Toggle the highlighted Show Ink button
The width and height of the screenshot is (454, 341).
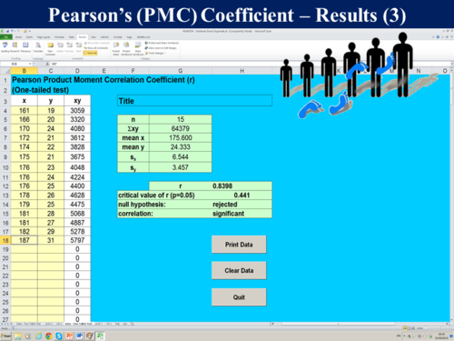point(91,53)
